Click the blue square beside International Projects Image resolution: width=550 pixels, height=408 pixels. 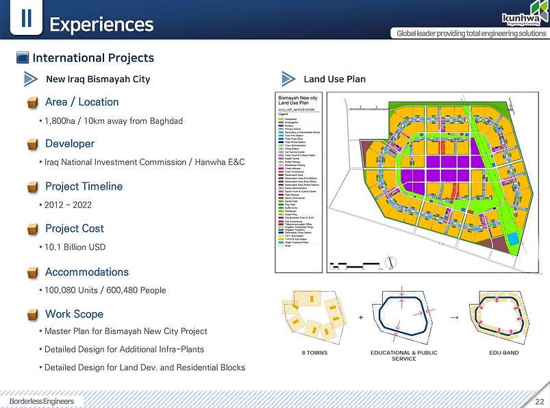[x=23, y=58]
